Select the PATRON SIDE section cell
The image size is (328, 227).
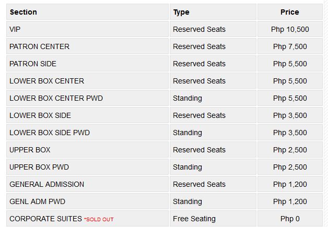(87, 64)
